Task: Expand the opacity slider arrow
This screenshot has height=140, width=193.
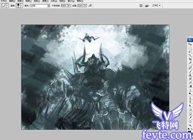Action: 69,6
